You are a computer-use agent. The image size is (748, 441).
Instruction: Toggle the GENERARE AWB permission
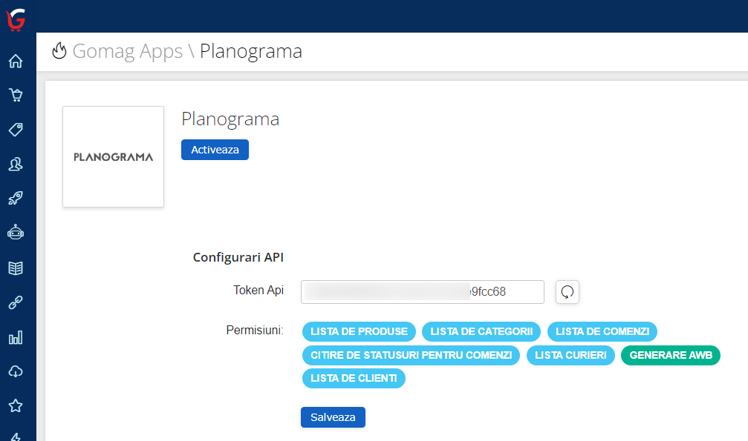(670, 355)
